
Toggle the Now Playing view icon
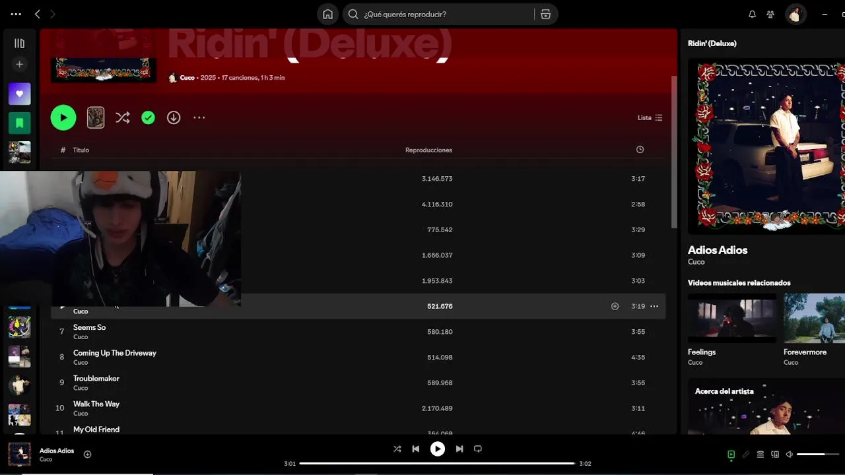tap(731, 455)
